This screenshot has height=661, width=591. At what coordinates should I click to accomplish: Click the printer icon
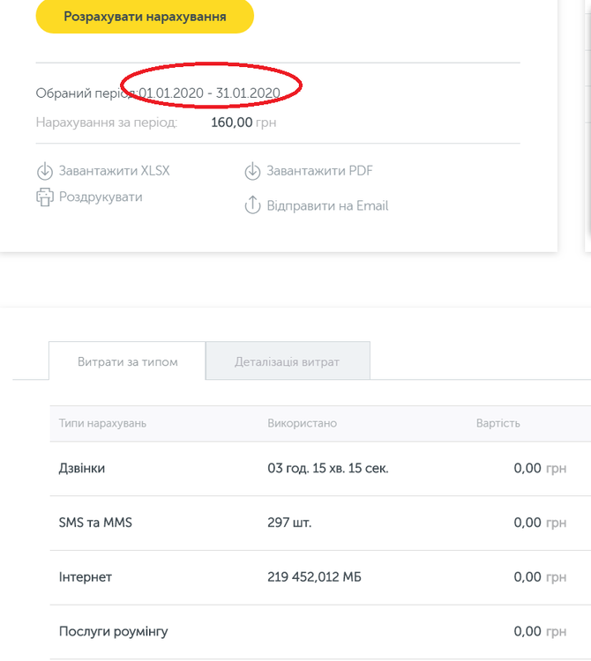[45, 197]
